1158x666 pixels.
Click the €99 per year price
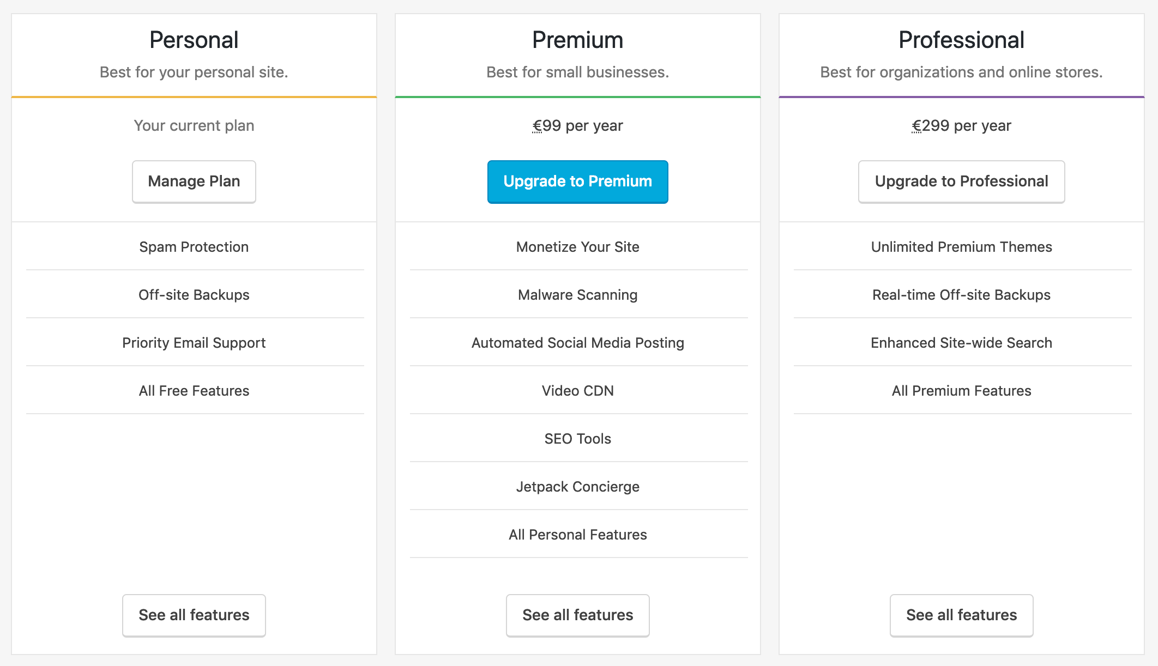577,126
